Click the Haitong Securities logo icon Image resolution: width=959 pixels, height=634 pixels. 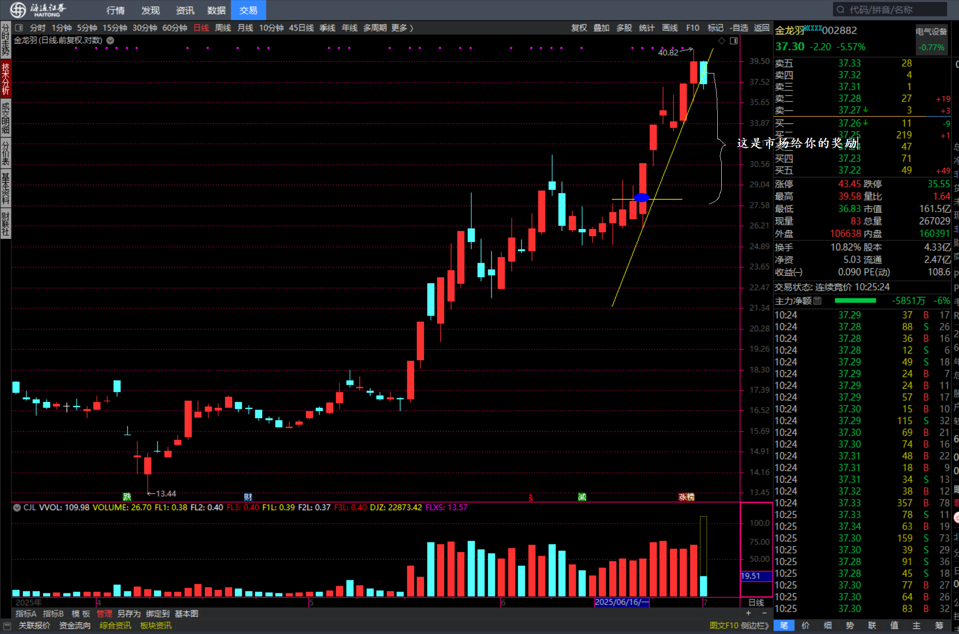(x=18, y=9)
